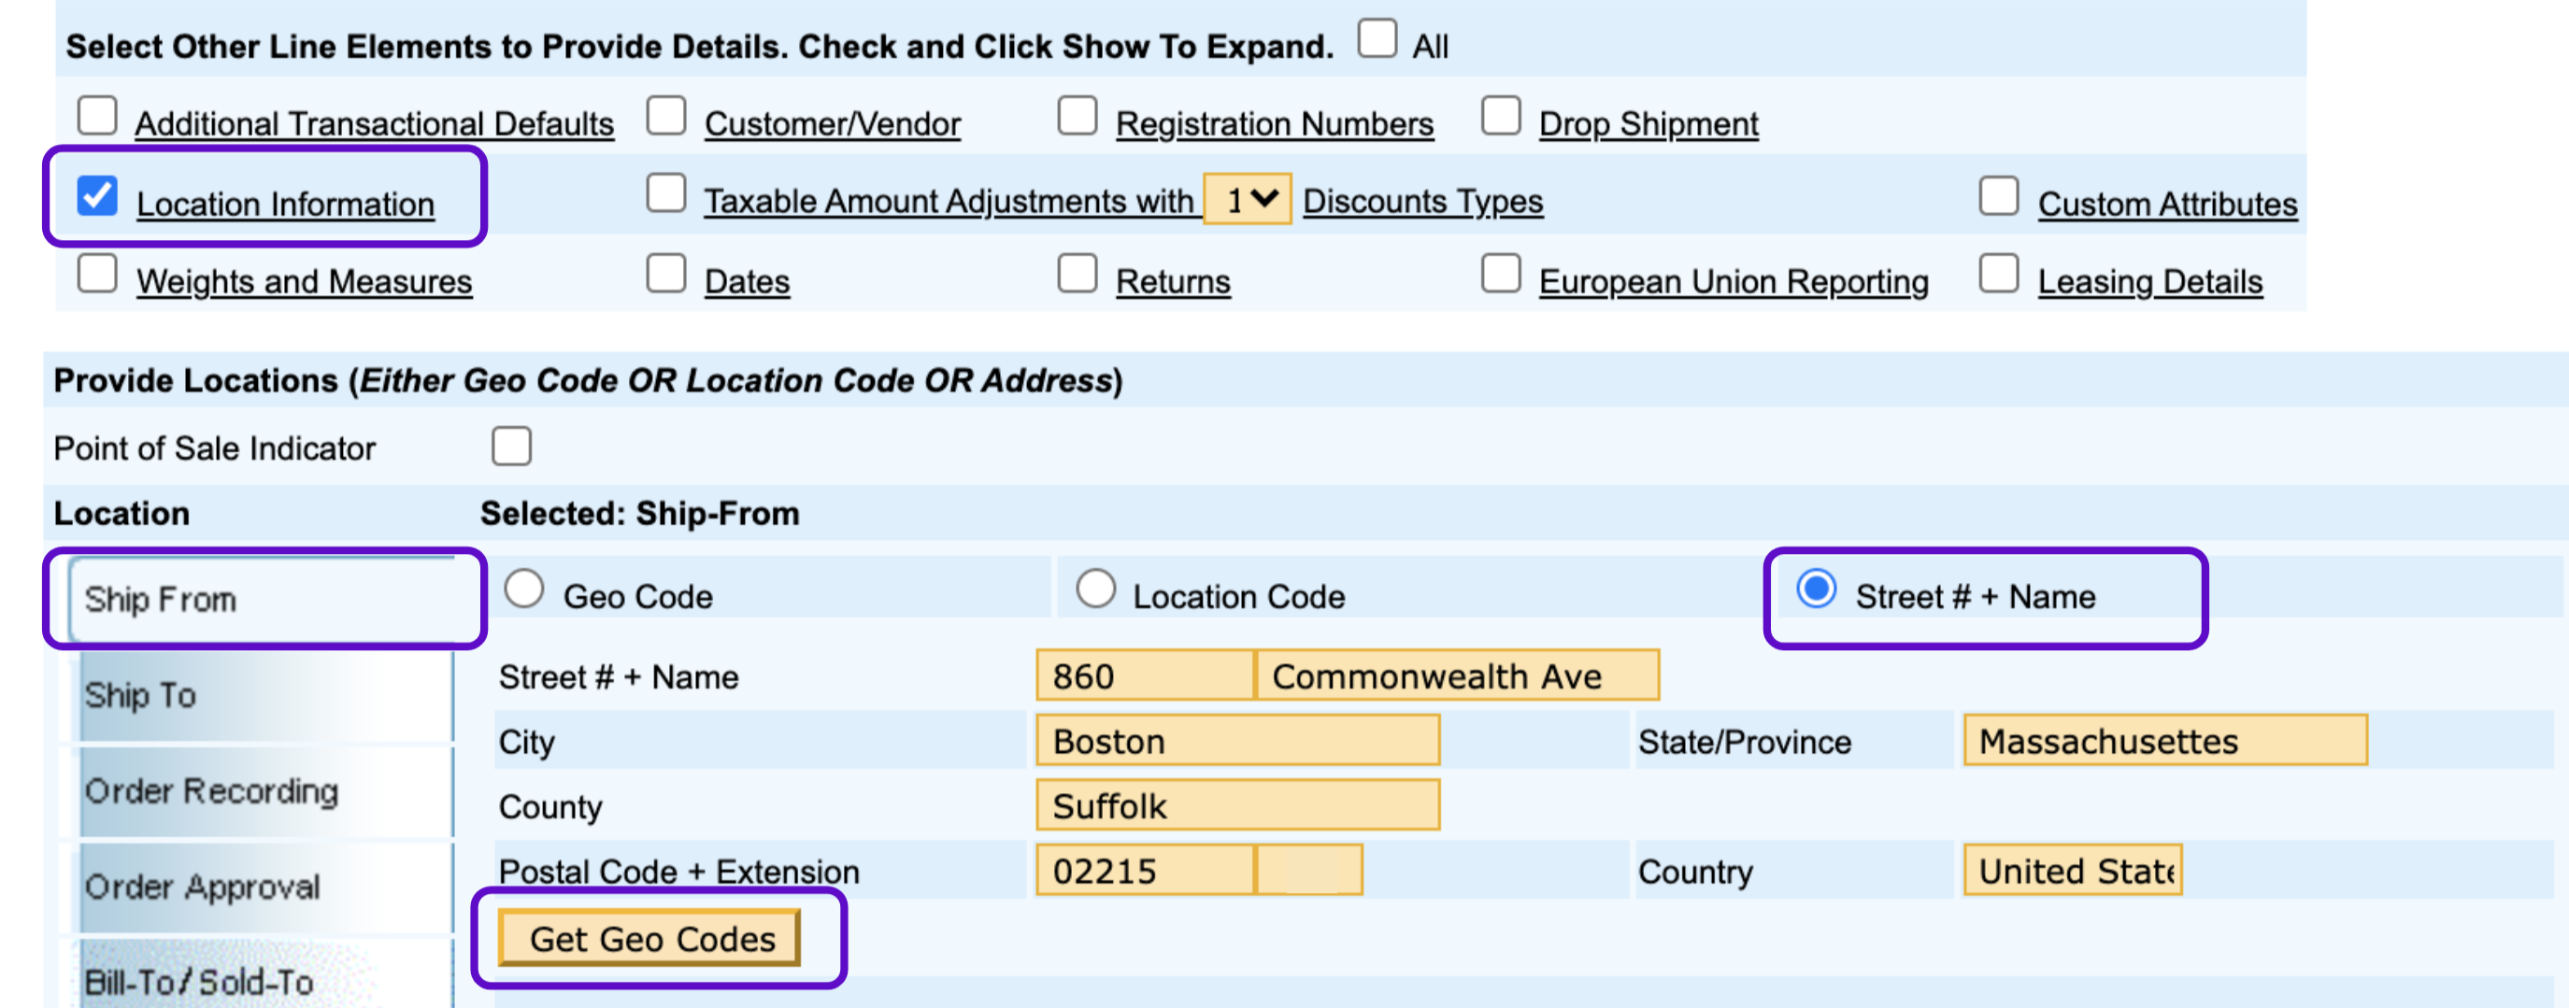Open the Custom Attributes link
The height and width of the screenshot is (1008, 2569).
click(x=2166, y=205)
